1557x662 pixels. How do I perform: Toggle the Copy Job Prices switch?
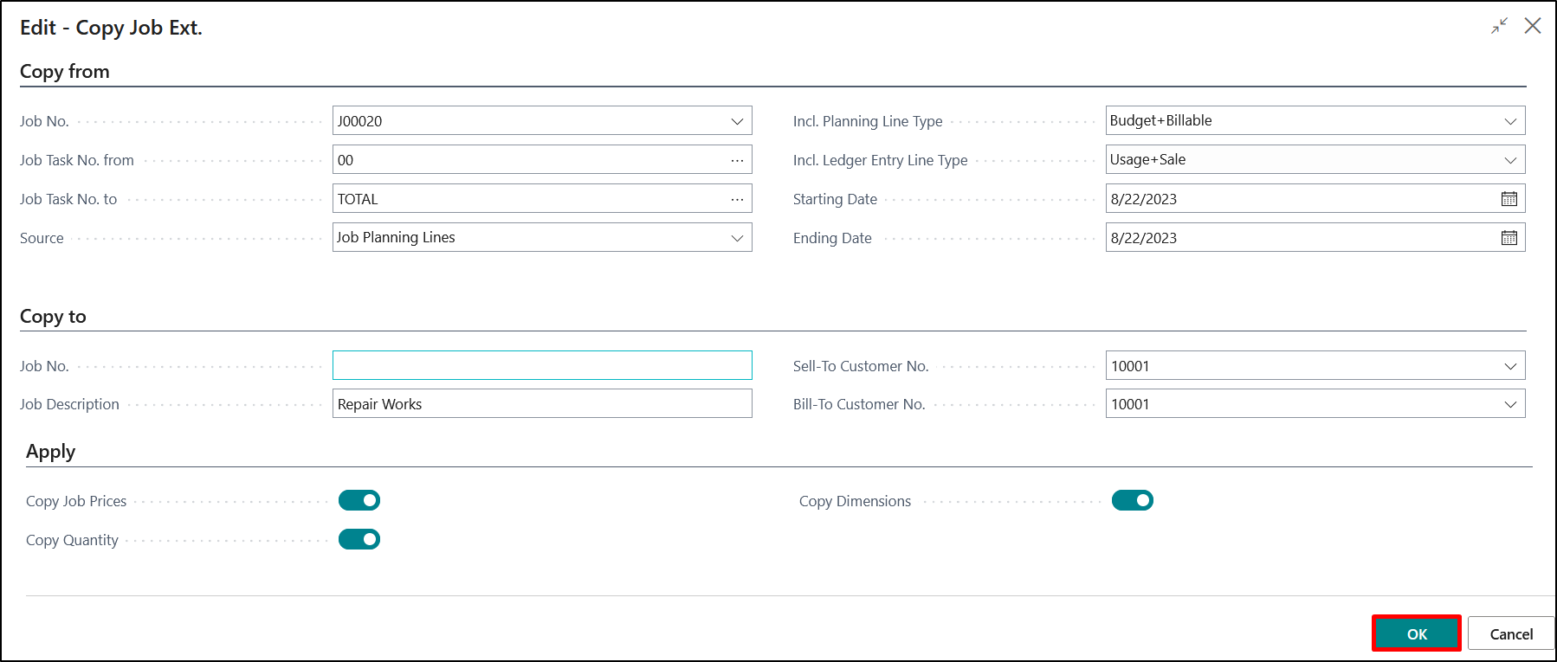[359, 500]
